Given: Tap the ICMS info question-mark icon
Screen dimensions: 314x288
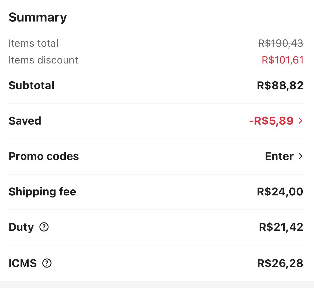Looking at the screenshot, I should coord(47,263).
